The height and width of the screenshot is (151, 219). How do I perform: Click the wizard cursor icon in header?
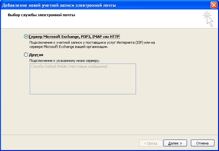click(x=208, y=19)
